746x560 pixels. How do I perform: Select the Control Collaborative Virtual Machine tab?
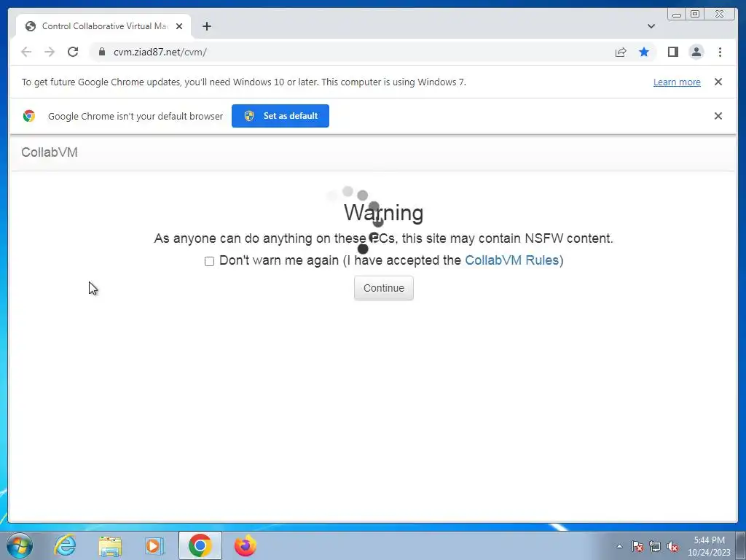103,26
